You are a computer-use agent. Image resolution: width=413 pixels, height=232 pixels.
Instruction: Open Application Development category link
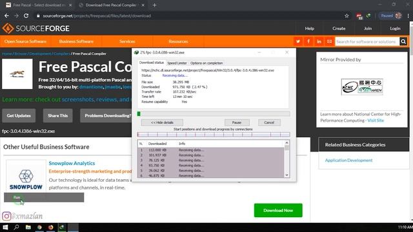coord(348,160)
